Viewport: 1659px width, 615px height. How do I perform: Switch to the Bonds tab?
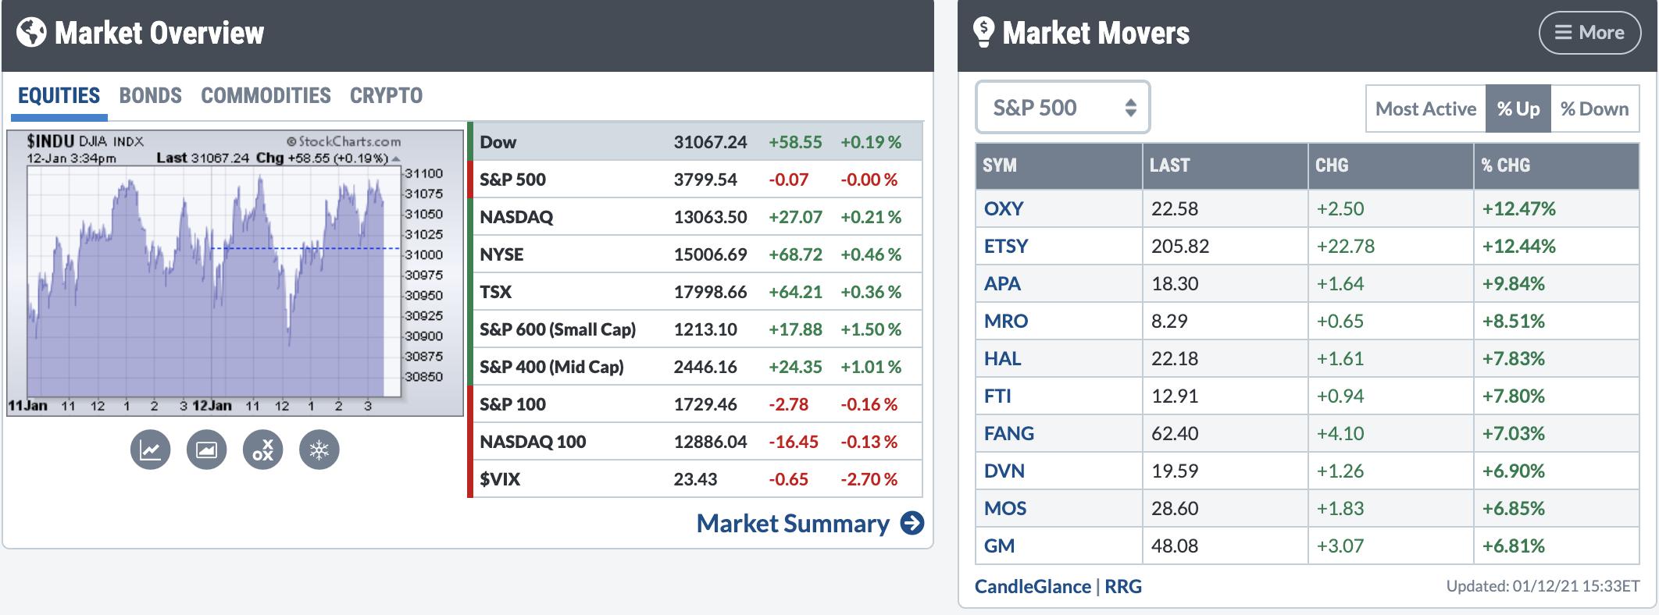click(150, 95)
